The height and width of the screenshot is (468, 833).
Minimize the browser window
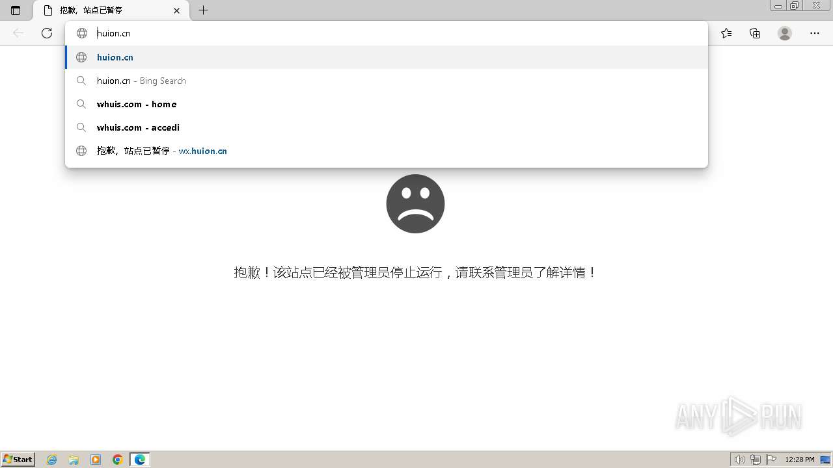click(x=778, y=6)
